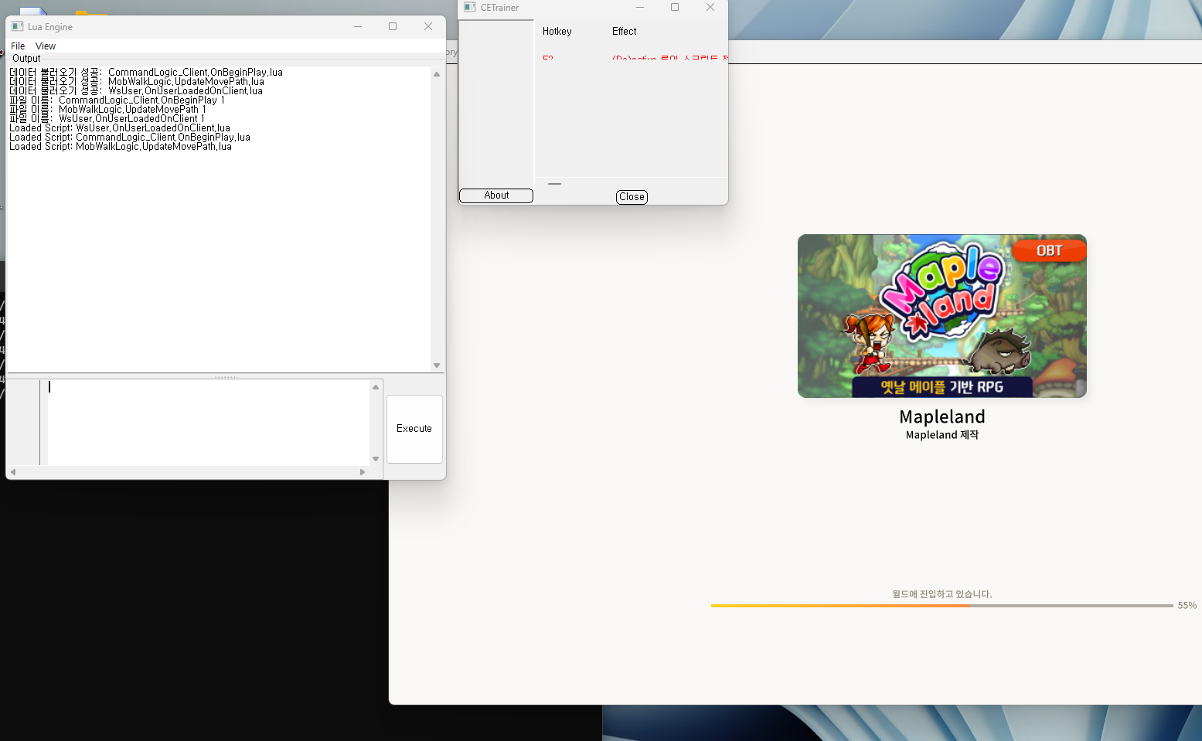Open the View menu in Lua Engine
Screen dimensions: 1202x741
click(46, 46)
